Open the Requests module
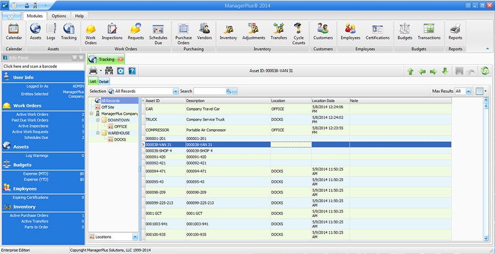 136,32
